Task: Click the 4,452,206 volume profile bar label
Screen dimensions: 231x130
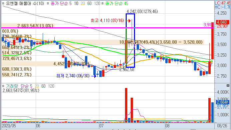Action: click(x=71, y=64)
